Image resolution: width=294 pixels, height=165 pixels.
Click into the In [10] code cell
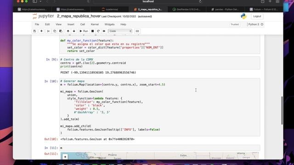click(x=160, y=107)
